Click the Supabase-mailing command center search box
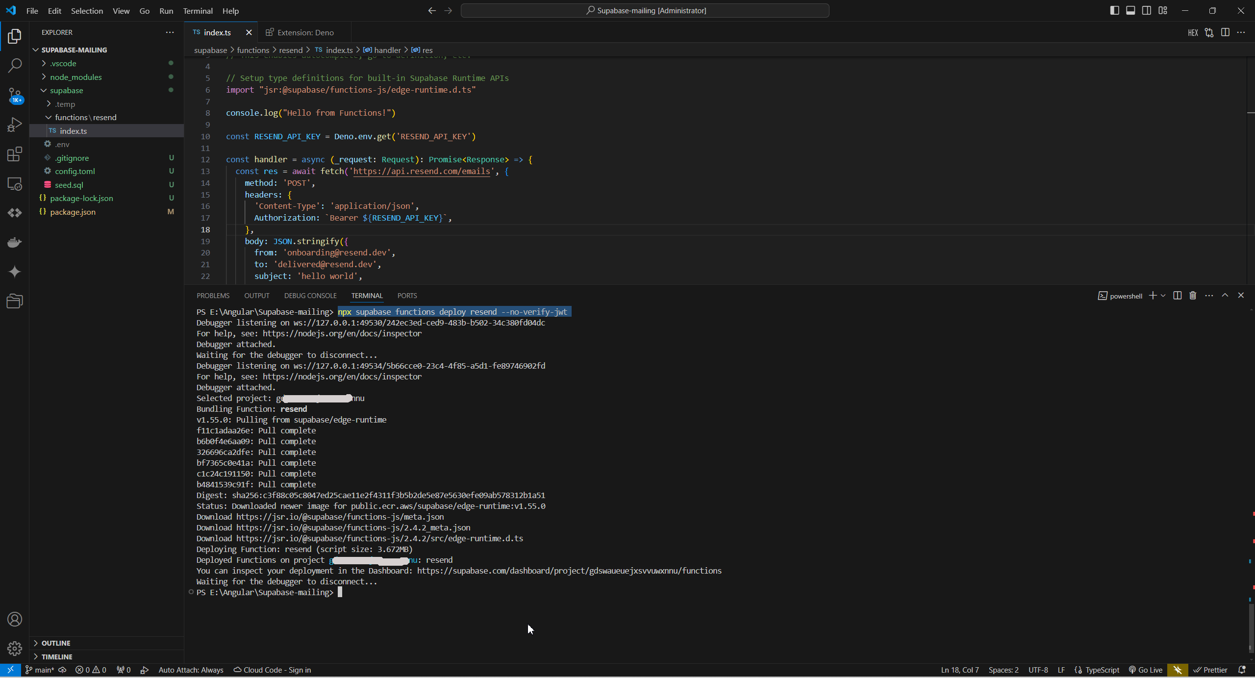Viewport: 1255px width, 678px height. 645,10
